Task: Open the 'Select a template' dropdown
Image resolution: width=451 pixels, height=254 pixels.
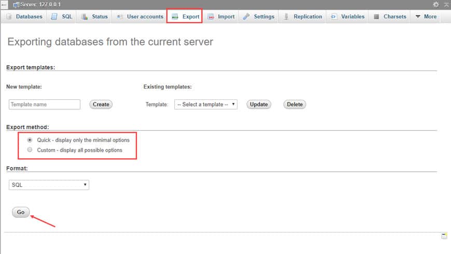Action: [x=206, y=104]
